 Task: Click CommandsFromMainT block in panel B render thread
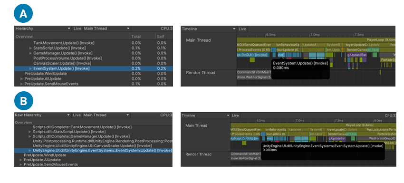click(x=246, y=154)
